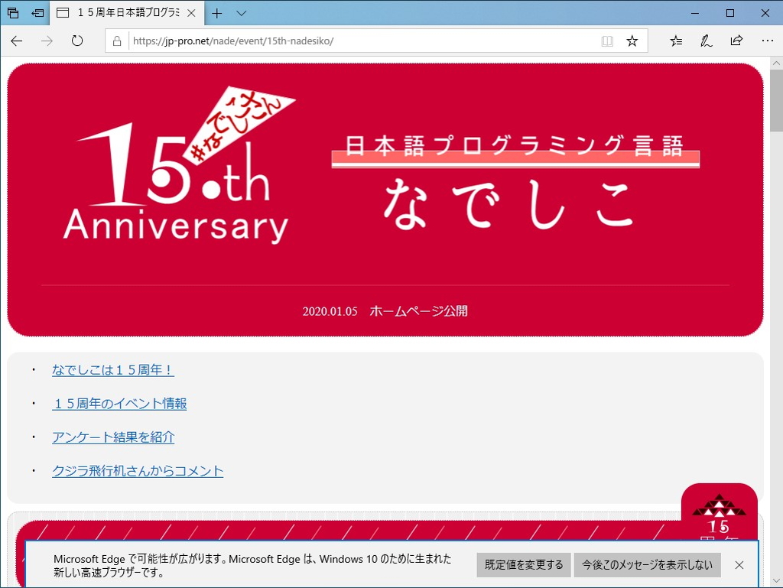Share the page using the share icon

pos(736,41)
